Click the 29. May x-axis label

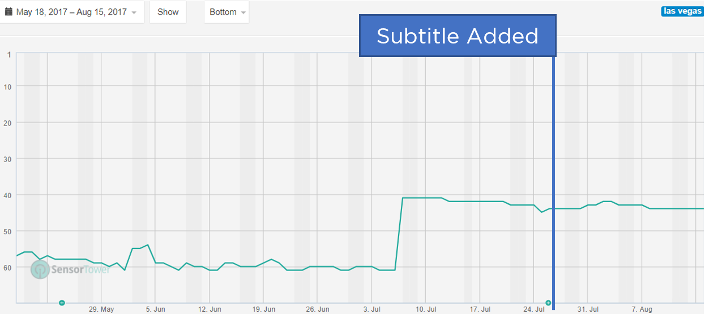coord(101,309)
